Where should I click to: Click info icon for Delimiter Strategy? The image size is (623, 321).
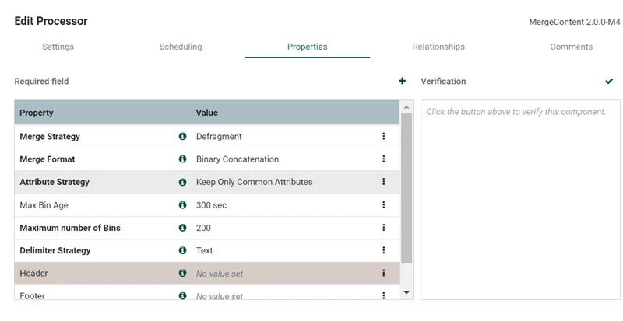[182, 250]
